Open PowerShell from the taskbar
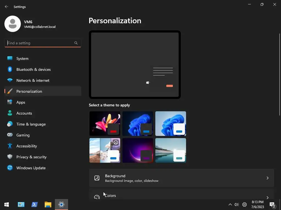This screenshot has height=210, width=281. (34, 205)
